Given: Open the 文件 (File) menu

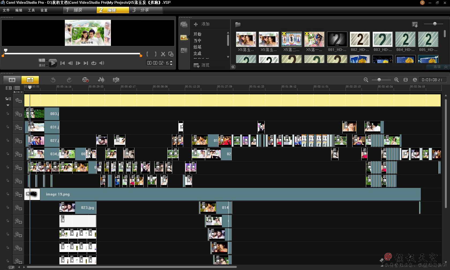Looking at the screenshot, I should coord(6,10).
